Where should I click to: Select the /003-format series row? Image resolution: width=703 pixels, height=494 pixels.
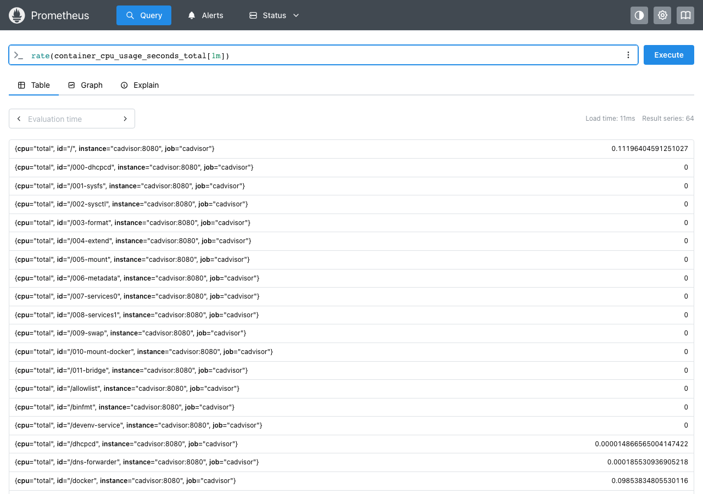(351, 222)
